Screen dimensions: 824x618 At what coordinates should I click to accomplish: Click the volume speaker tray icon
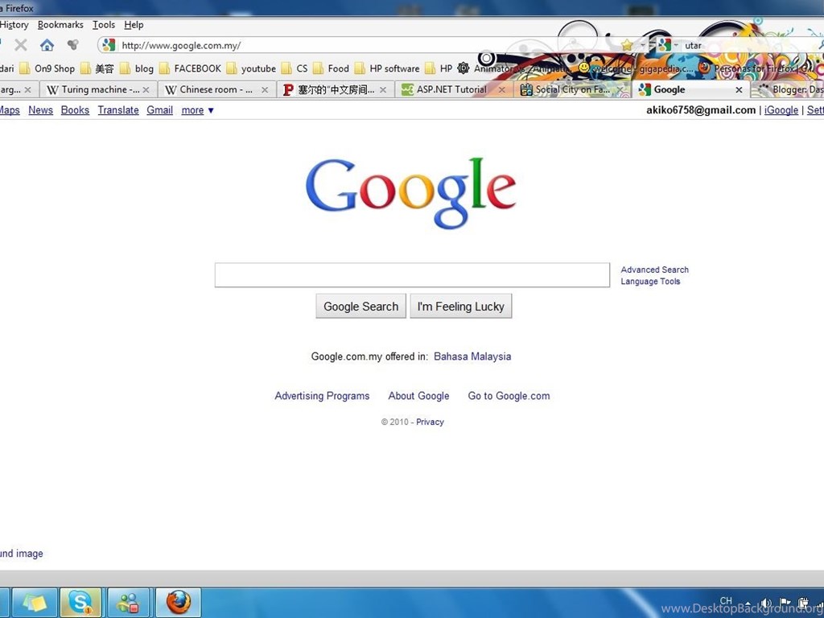pyautogui.click(x=766, y=604)
